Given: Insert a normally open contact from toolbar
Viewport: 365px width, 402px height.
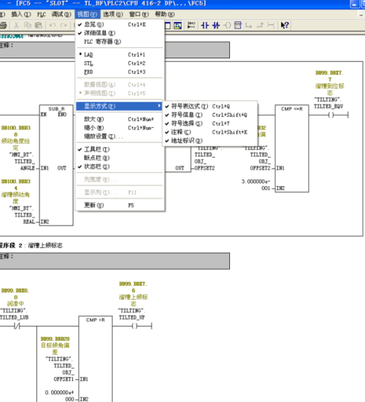Looking at the screenshot, I should [x=205, y=25].
